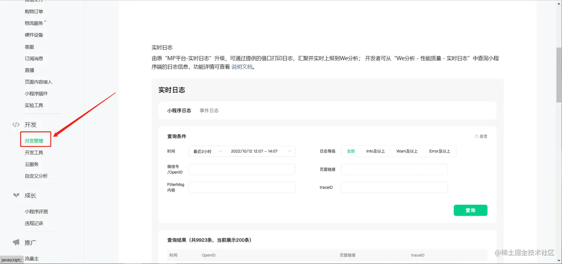Click inside the traceID input field

pyautogui.click(x=394, y=187)
